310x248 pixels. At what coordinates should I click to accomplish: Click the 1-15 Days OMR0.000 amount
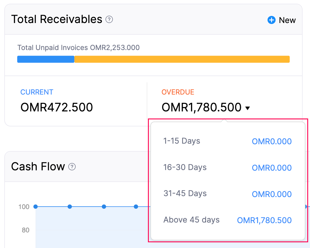(272, 141)
